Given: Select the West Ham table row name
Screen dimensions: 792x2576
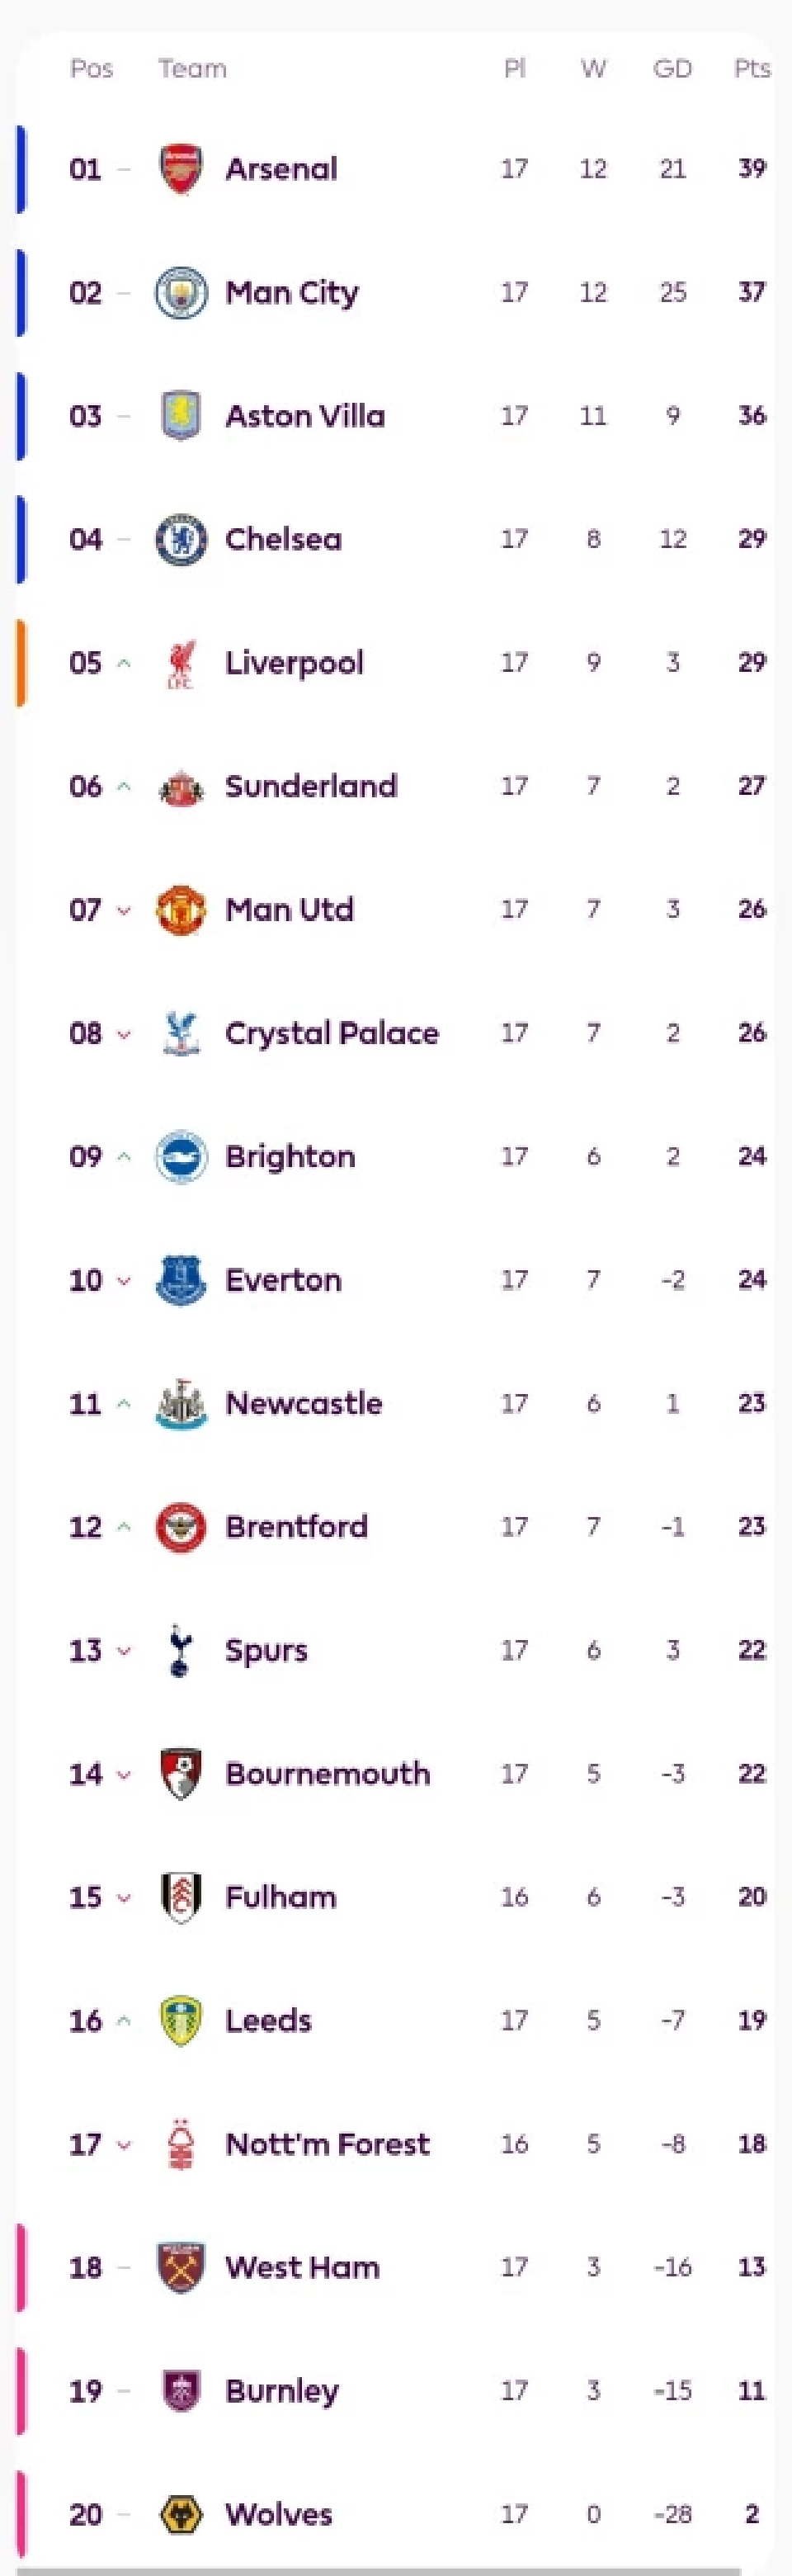Looking at the screenshot, I should [303, 2267].
